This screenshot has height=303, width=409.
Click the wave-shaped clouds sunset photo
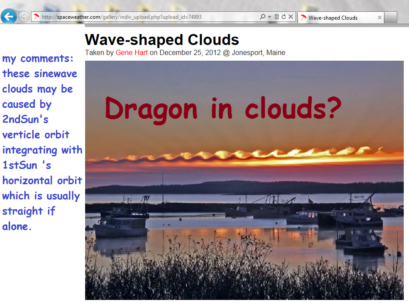click(244, 180)
